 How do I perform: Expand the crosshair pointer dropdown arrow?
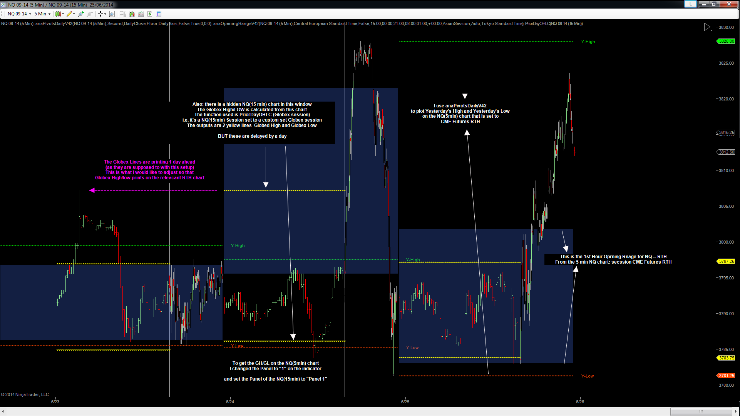105,14
